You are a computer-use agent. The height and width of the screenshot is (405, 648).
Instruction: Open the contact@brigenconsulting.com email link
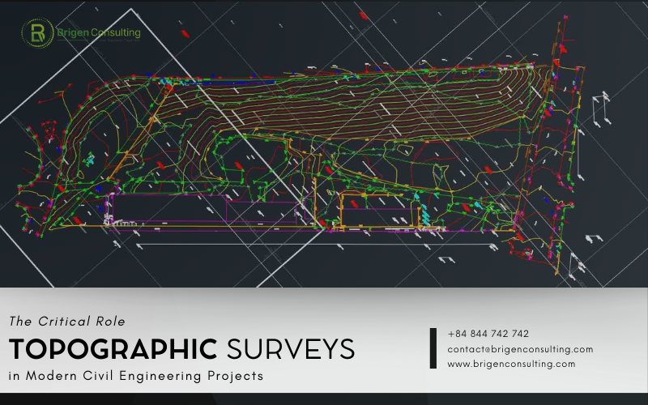pyautogui.click(x=520, y=349)
